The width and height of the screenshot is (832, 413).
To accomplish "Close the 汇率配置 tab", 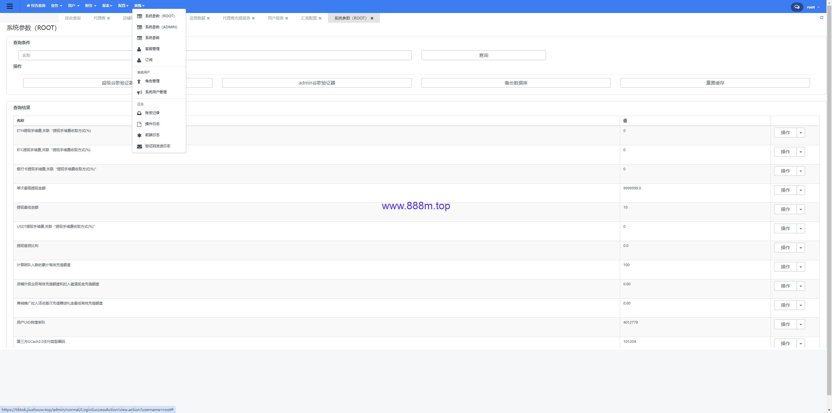I will point(320,18).
